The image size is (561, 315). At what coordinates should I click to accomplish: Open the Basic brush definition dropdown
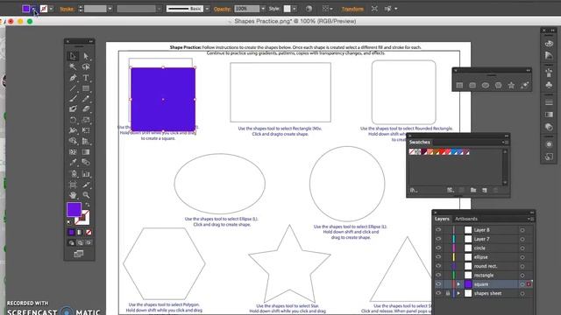pos(207,9)
